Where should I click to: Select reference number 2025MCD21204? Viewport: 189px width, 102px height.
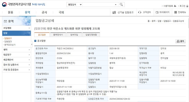[64, 53]
